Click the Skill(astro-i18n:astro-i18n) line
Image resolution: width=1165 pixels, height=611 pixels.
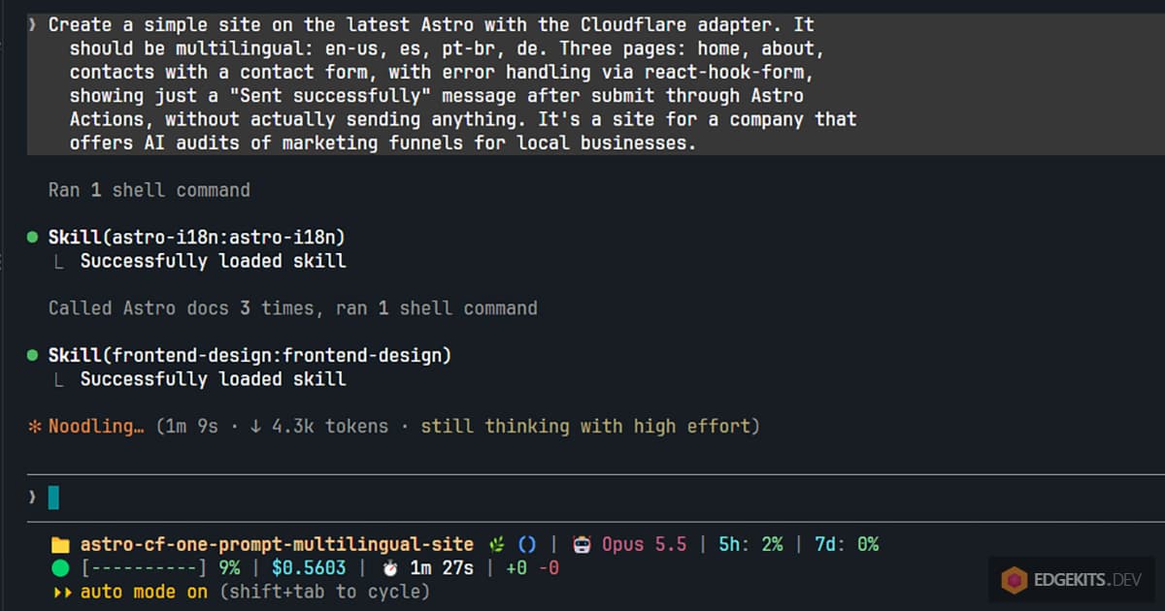(x=197, y=238)
